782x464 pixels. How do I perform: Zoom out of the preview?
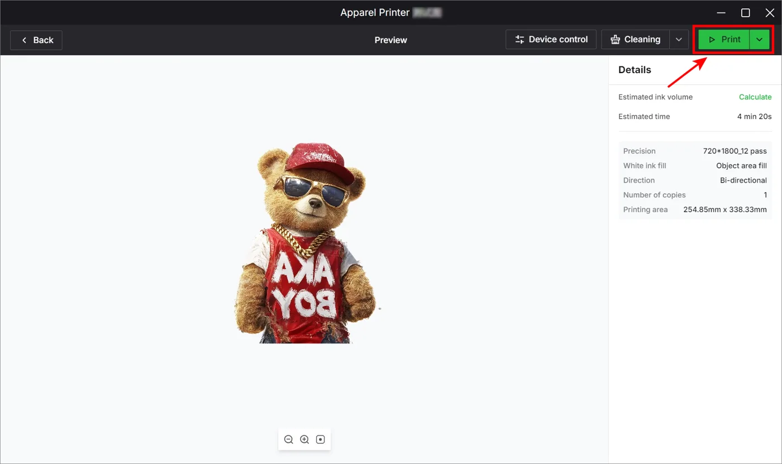point(289,439)
